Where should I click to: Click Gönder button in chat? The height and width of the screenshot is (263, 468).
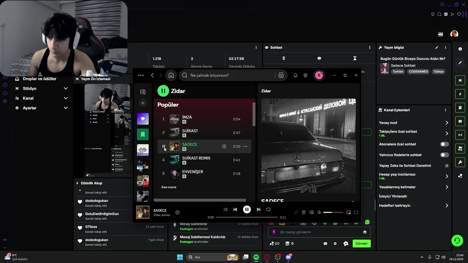[x=362, y=243]
